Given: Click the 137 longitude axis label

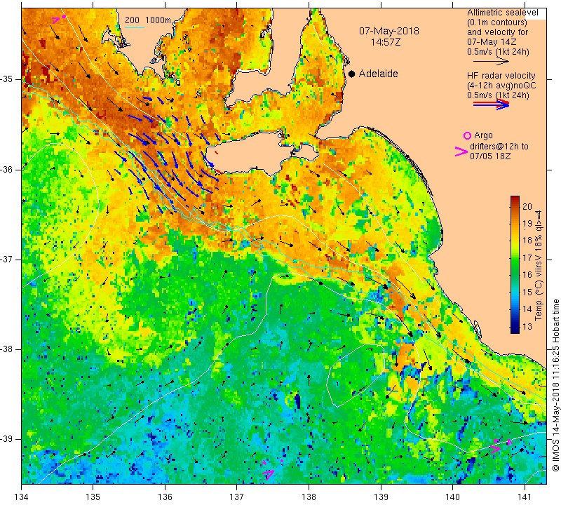Looking at the screenshot, I should (x=237, y=497).
